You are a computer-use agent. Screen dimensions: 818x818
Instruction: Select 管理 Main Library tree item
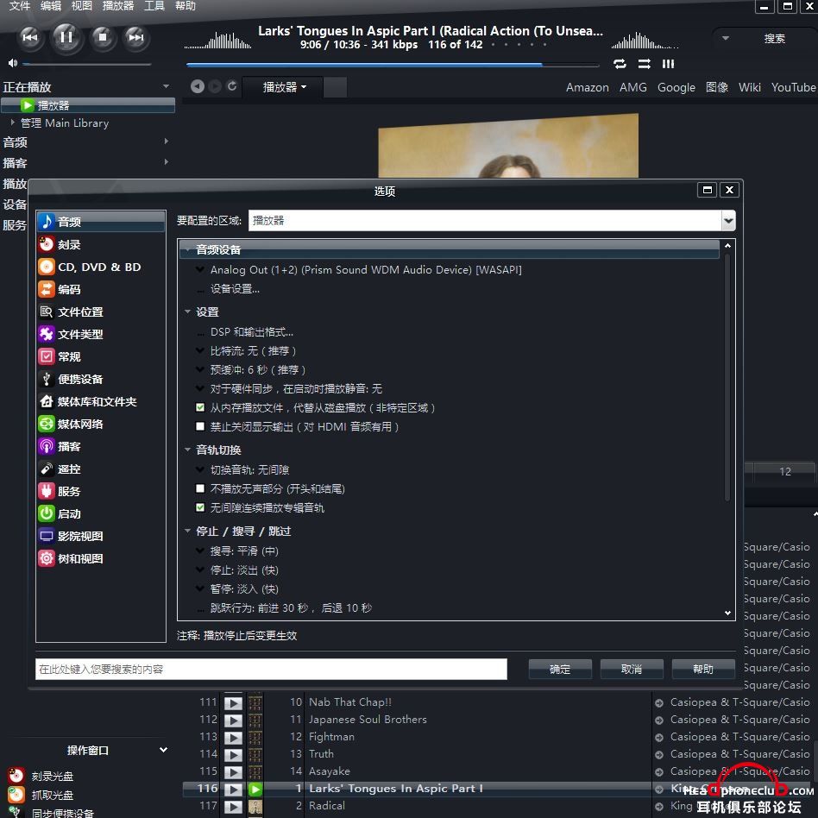tap(64, 123)
